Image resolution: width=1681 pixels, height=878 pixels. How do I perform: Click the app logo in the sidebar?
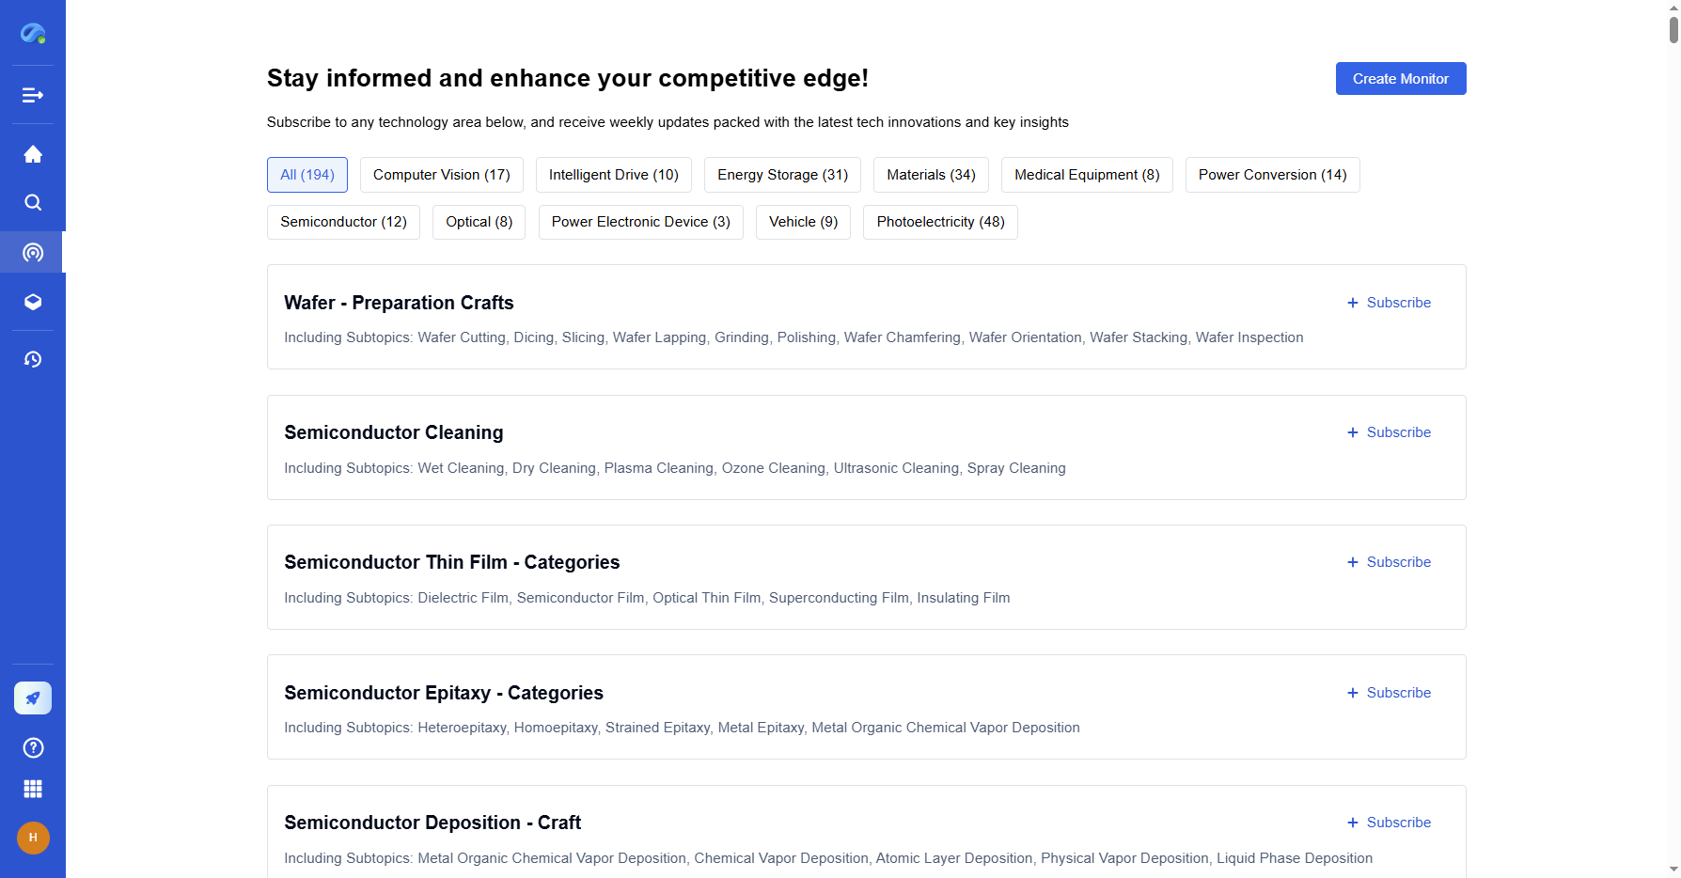(33, 34)
